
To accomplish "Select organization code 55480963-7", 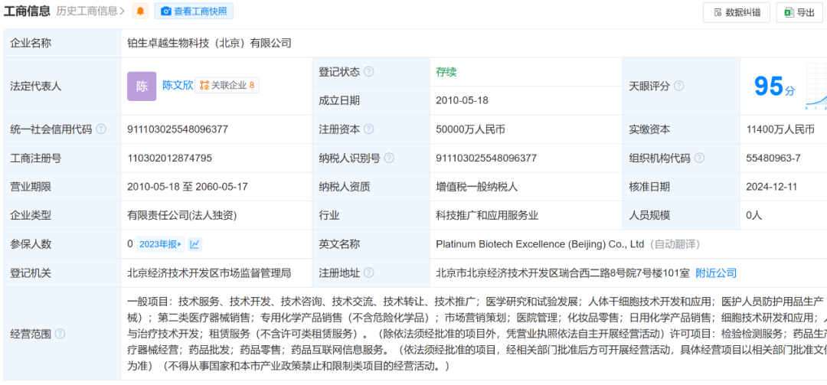I will [773, 158].
